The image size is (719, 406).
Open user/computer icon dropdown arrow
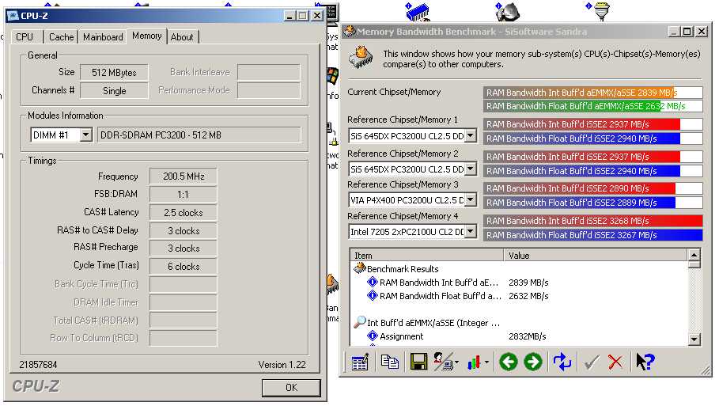click(x=456, y=362)
